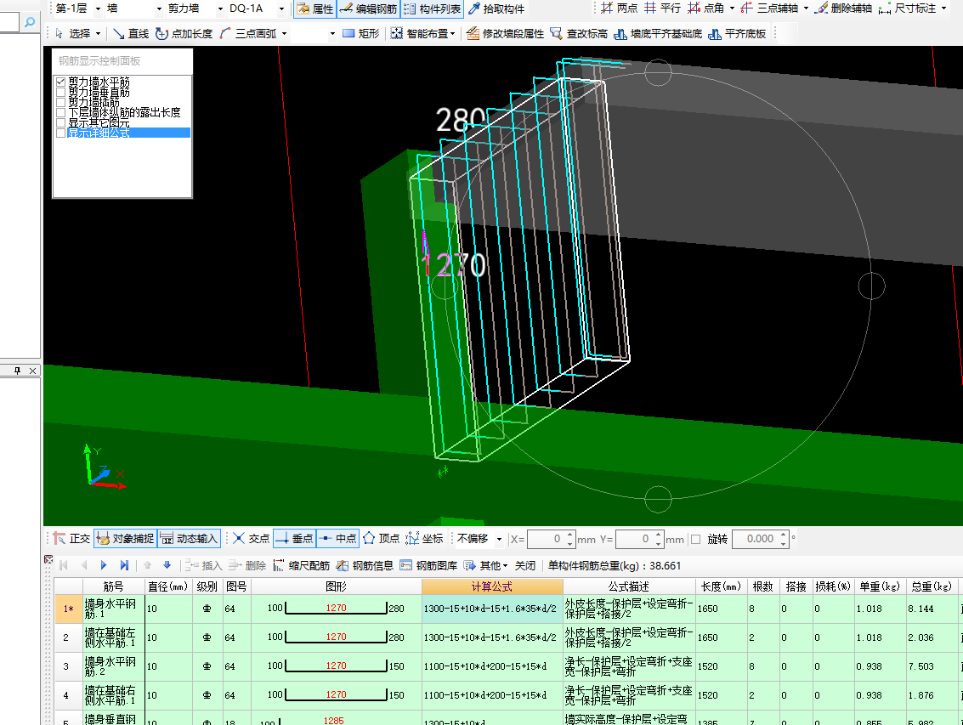Activate the 拾取构件 pick component tool
Image resolution: width=963 pixels, height=725 pixels.
tap(496, 8)
